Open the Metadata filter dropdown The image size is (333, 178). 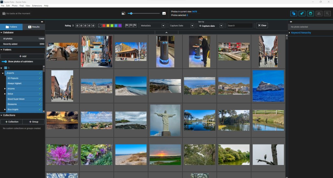(153, 25)
